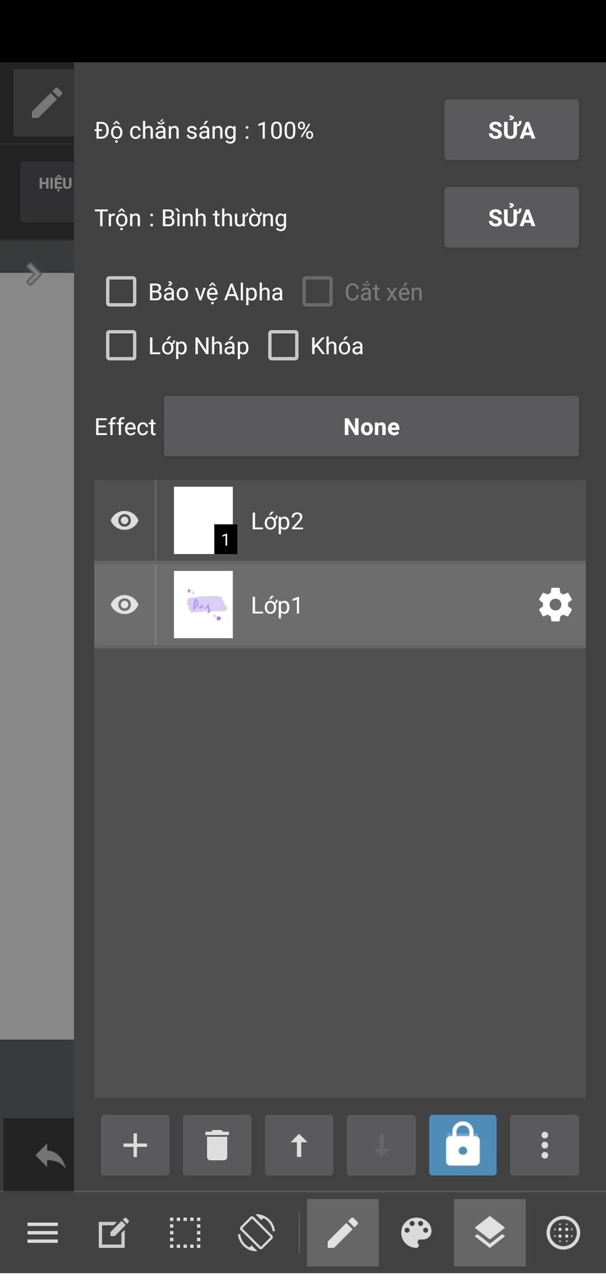Hide the Lớp2 layer

pyautogui.click(x=124, y=521)
